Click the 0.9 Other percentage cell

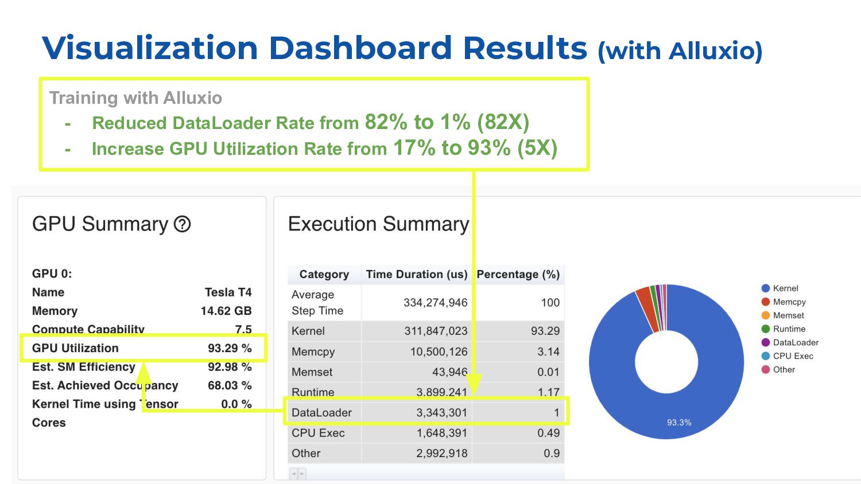click(x=518, y=453)
